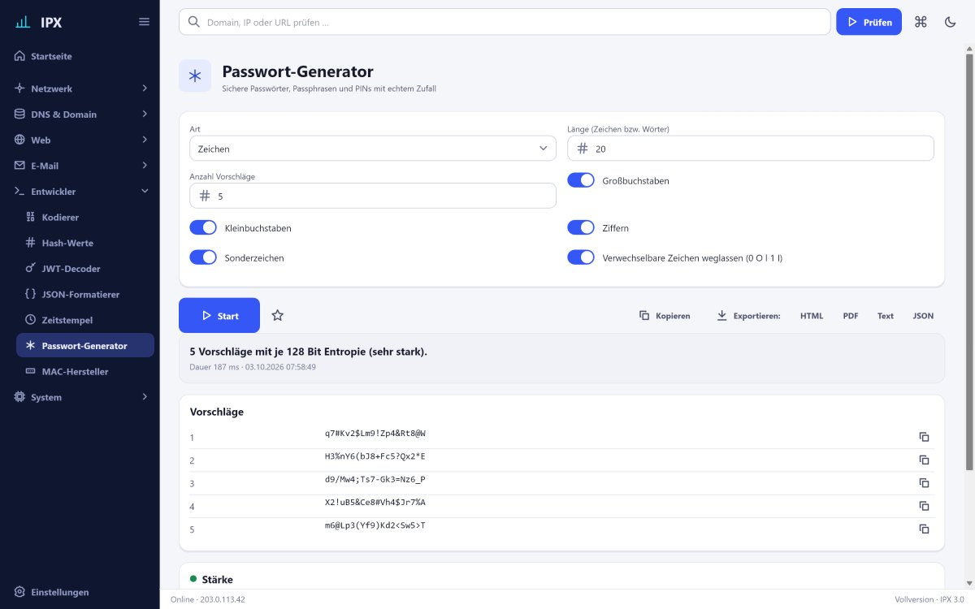Toggle Verwechselbare Zeichen weglassen switch

pos(581,257)
